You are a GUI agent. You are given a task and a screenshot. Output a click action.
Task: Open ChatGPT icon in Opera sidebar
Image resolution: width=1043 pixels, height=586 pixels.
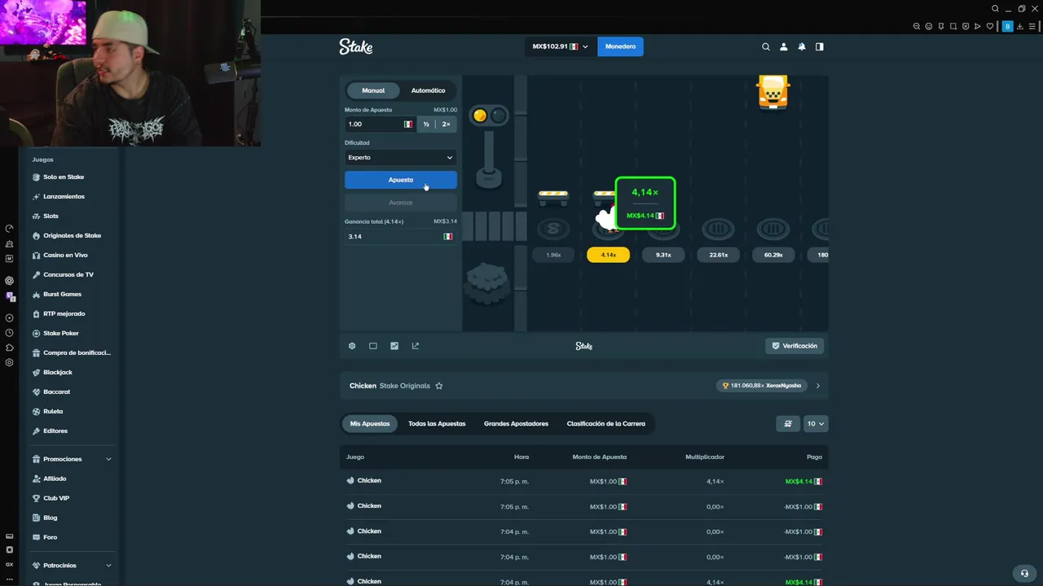(x=9, y=280)
